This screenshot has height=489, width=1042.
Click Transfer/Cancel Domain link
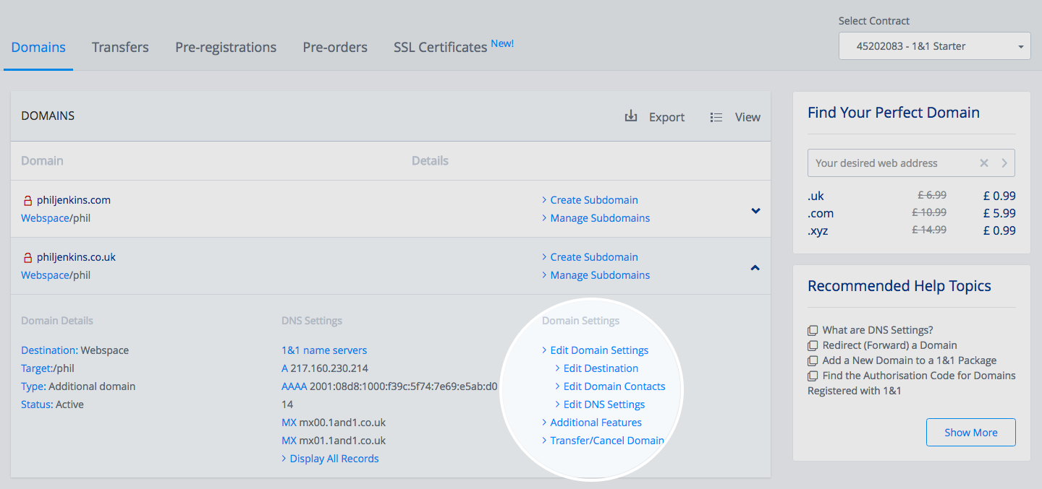point(606,441)
